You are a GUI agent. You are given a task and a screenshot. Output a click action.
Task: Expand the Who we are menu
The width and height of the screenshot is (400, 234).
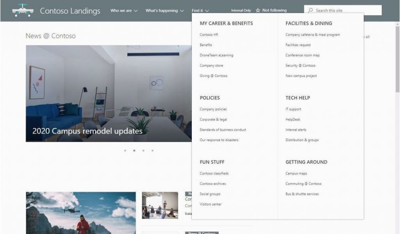[124, 11]
